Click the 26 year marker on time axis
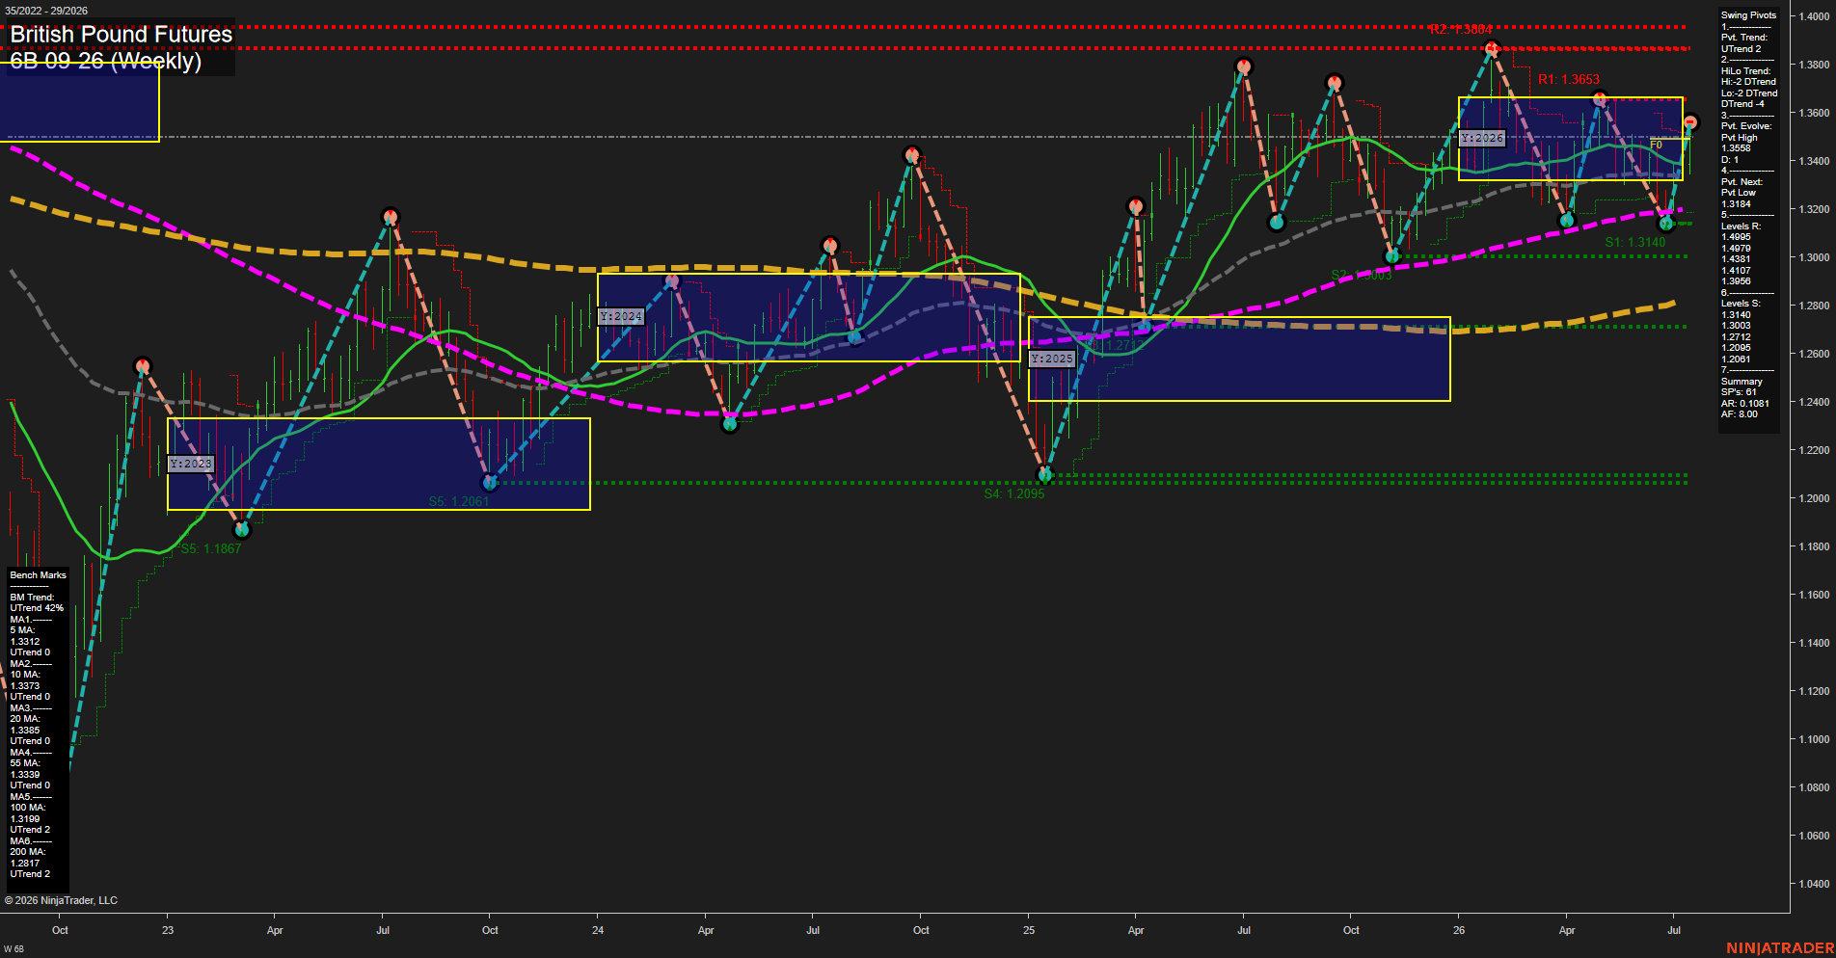The height and width of the screenshot is (958, 1836). point(1459,930)
